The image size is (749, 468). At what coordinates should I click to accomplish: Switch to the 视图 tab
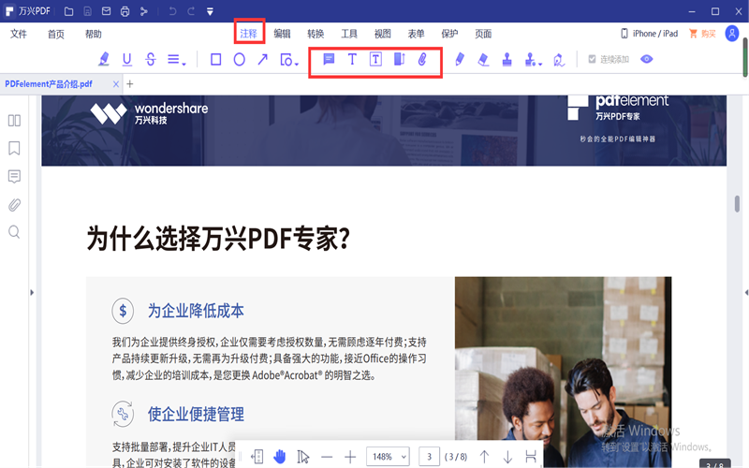click(383, 34)
